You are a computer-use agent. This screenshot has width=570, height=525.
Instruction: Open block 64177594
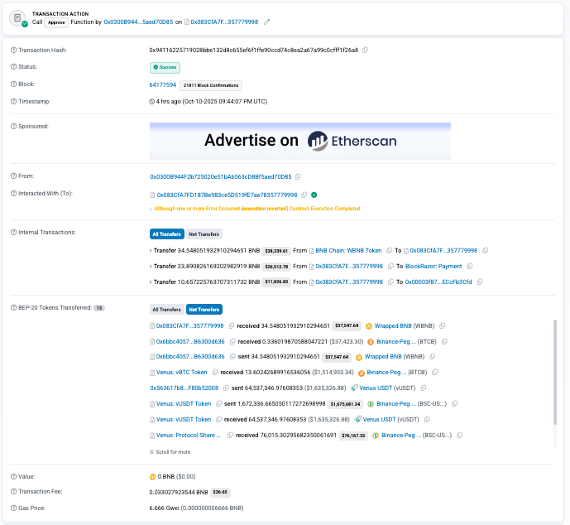click(162, 84)
